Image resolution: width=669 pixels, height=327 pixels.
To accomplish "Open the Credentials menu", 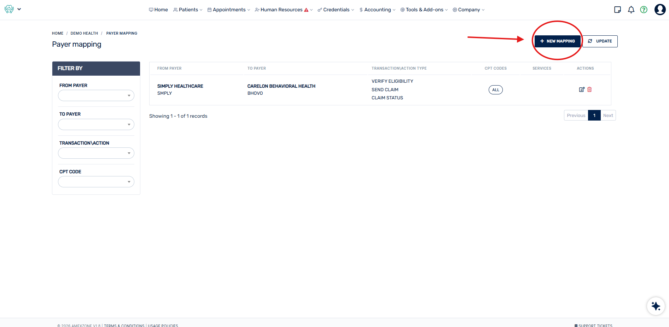I will [336, 10].
